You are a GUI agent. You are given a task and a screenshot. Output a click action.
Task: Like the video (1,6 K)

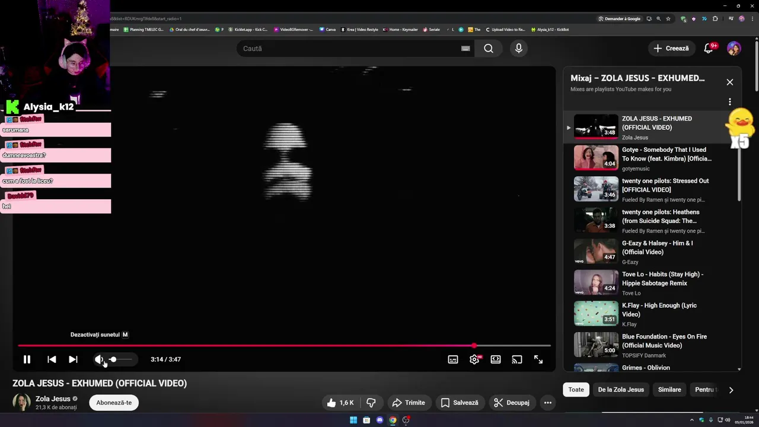340,403
